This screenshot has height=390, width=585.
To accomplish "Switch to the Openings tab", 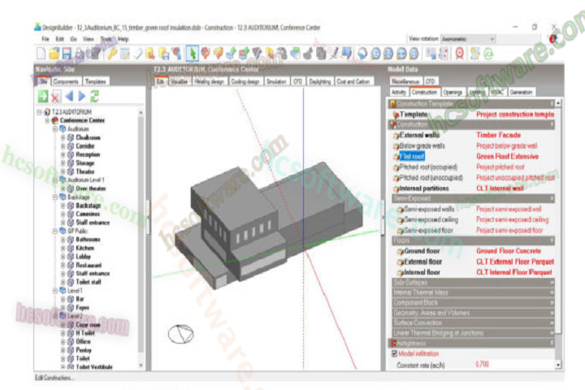I will 453,92.
